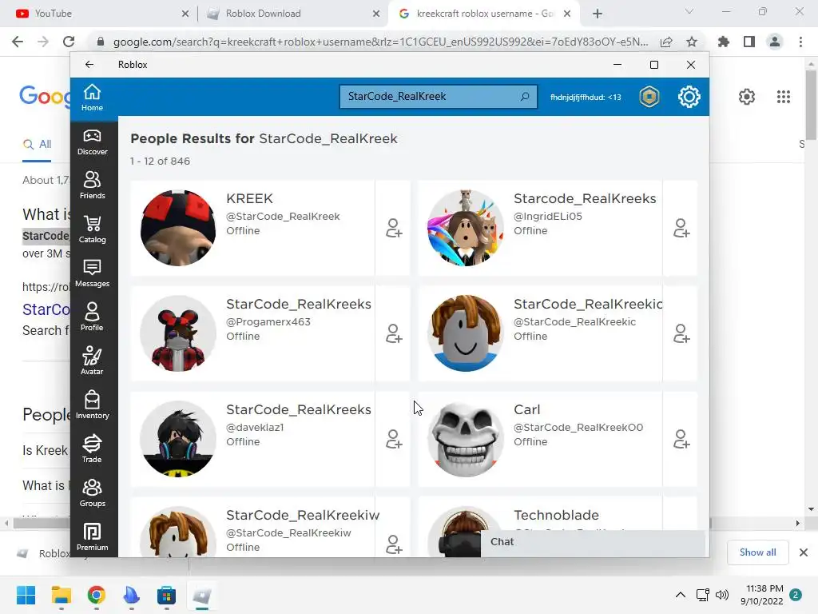Image resolution: width=818 pixels, height=614 pixels.
Task: Open Chrome from taskbar
Action: coord(96,595)
